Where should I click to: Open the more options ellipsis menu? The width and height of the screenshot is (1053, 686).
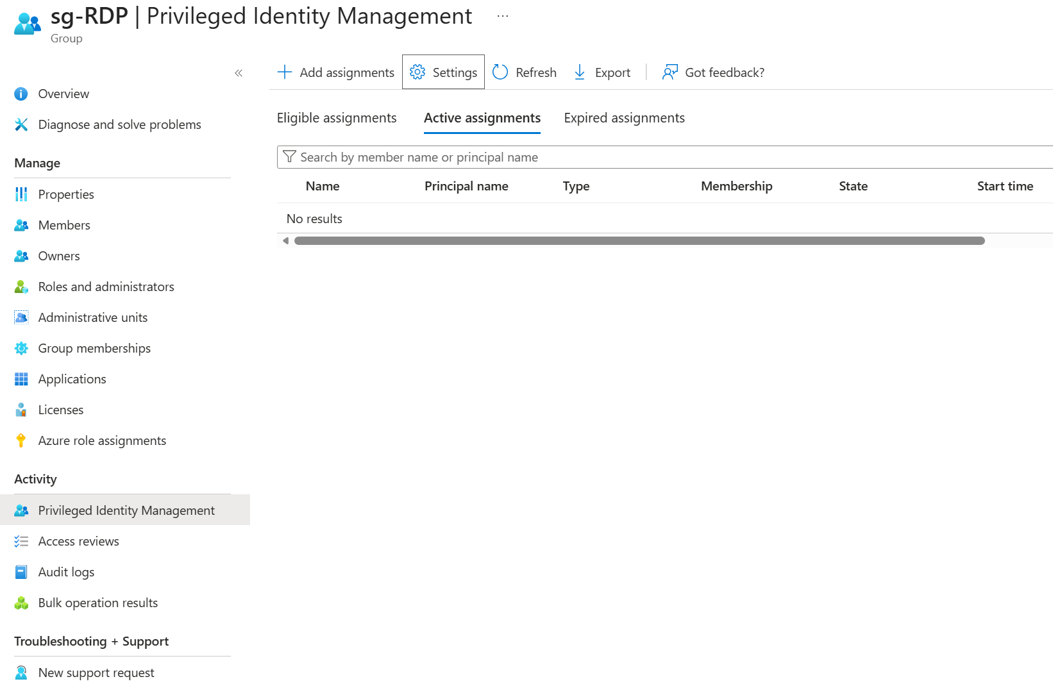(503, 16)
